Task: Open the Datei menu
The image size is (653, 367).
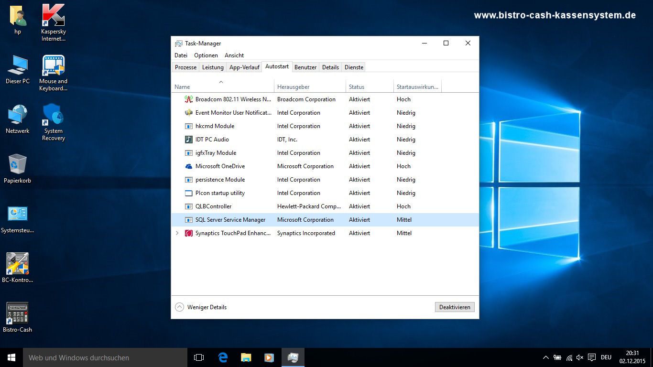Action: [x=181, y=55]
